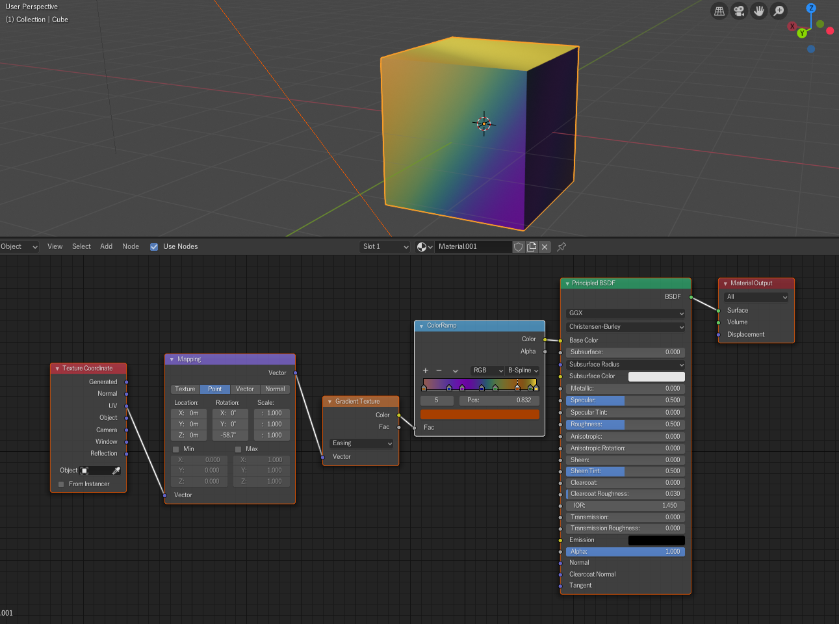This screenshot has height=624, width=839.
Task: Collapse the Principled BSDF node
Action: (x=567, y=283)
